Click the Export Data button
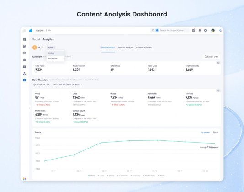Screen dimensions: 244x192 coord(212,57)
